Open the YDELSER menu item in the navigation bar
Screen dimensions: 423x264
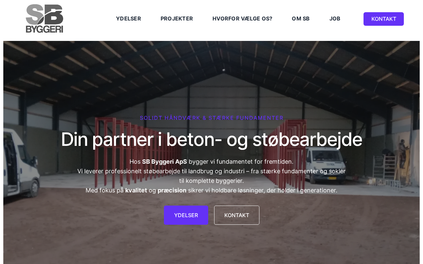click(x=129, y=19)
